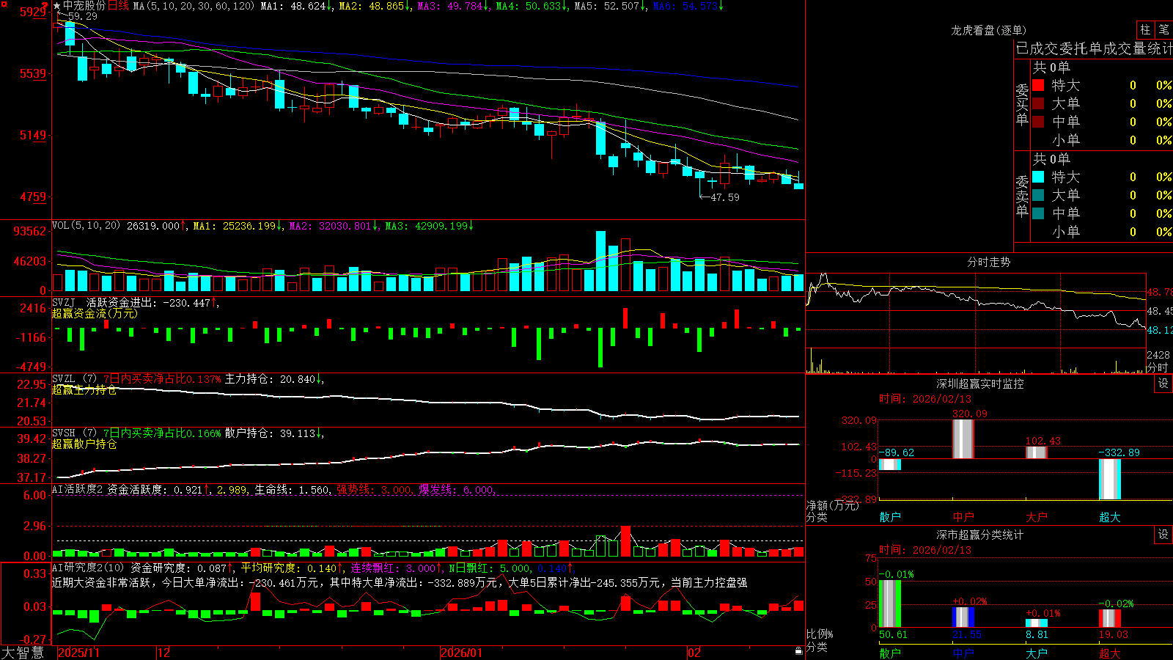Screen dimensions: 1173x660
Task: Open 设 settings for 深圳超赢实时监控
Action: (1163, 384)
